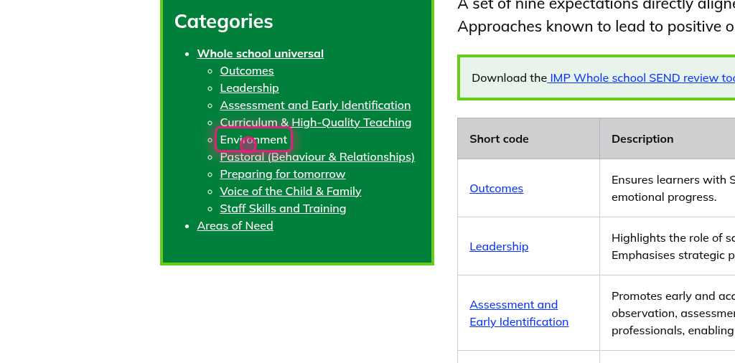Viewport: 735px width, 363px height.
Task: Open Assessment and Early Identification in Categories
Action: pos(315,105)
